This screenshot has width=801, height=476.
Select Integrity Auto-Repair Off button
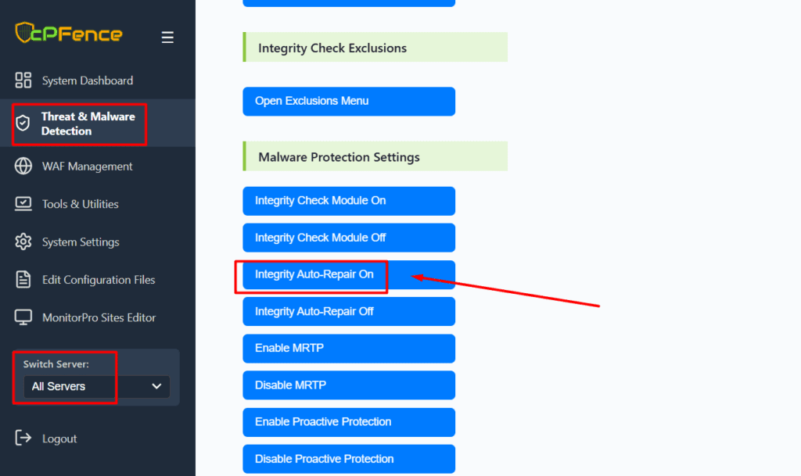(348, 311)
